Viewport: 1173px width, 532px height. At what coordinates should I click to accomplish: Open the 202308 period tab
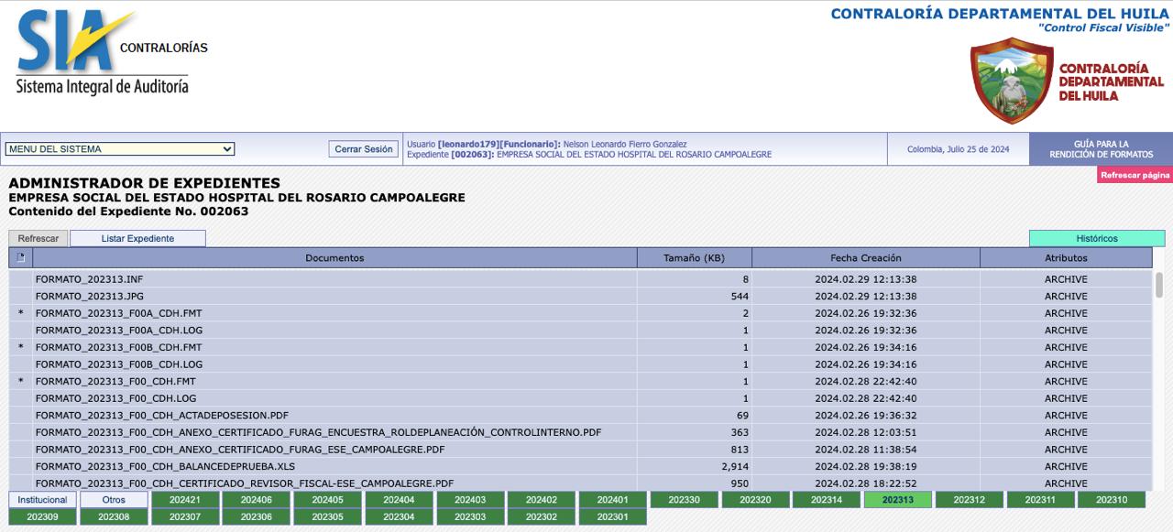tap(115, 517)
